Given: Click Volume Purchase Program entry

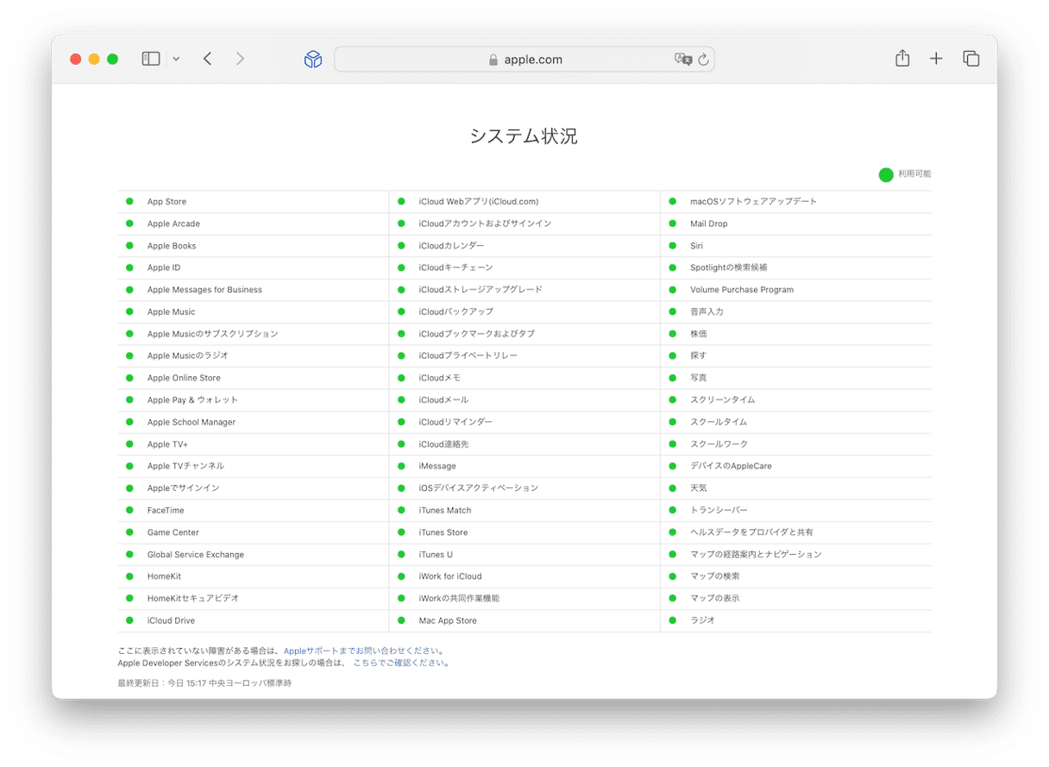Looking at the screenshot, I should [742, 290].
